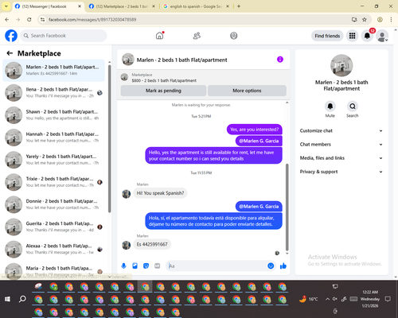Click the chat messages scrollbar
The image size is (398, 318).
[287, 207]
